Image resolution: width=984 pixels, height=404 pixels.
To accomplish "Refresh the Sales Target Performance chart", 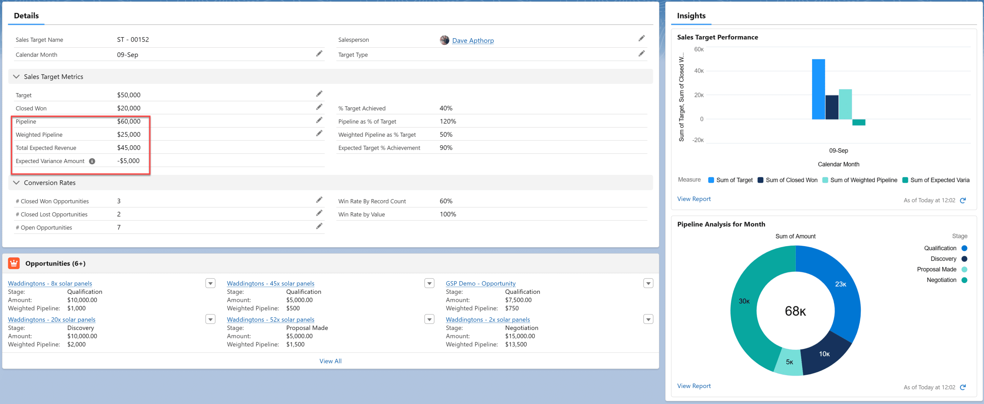I will point(962,200).
